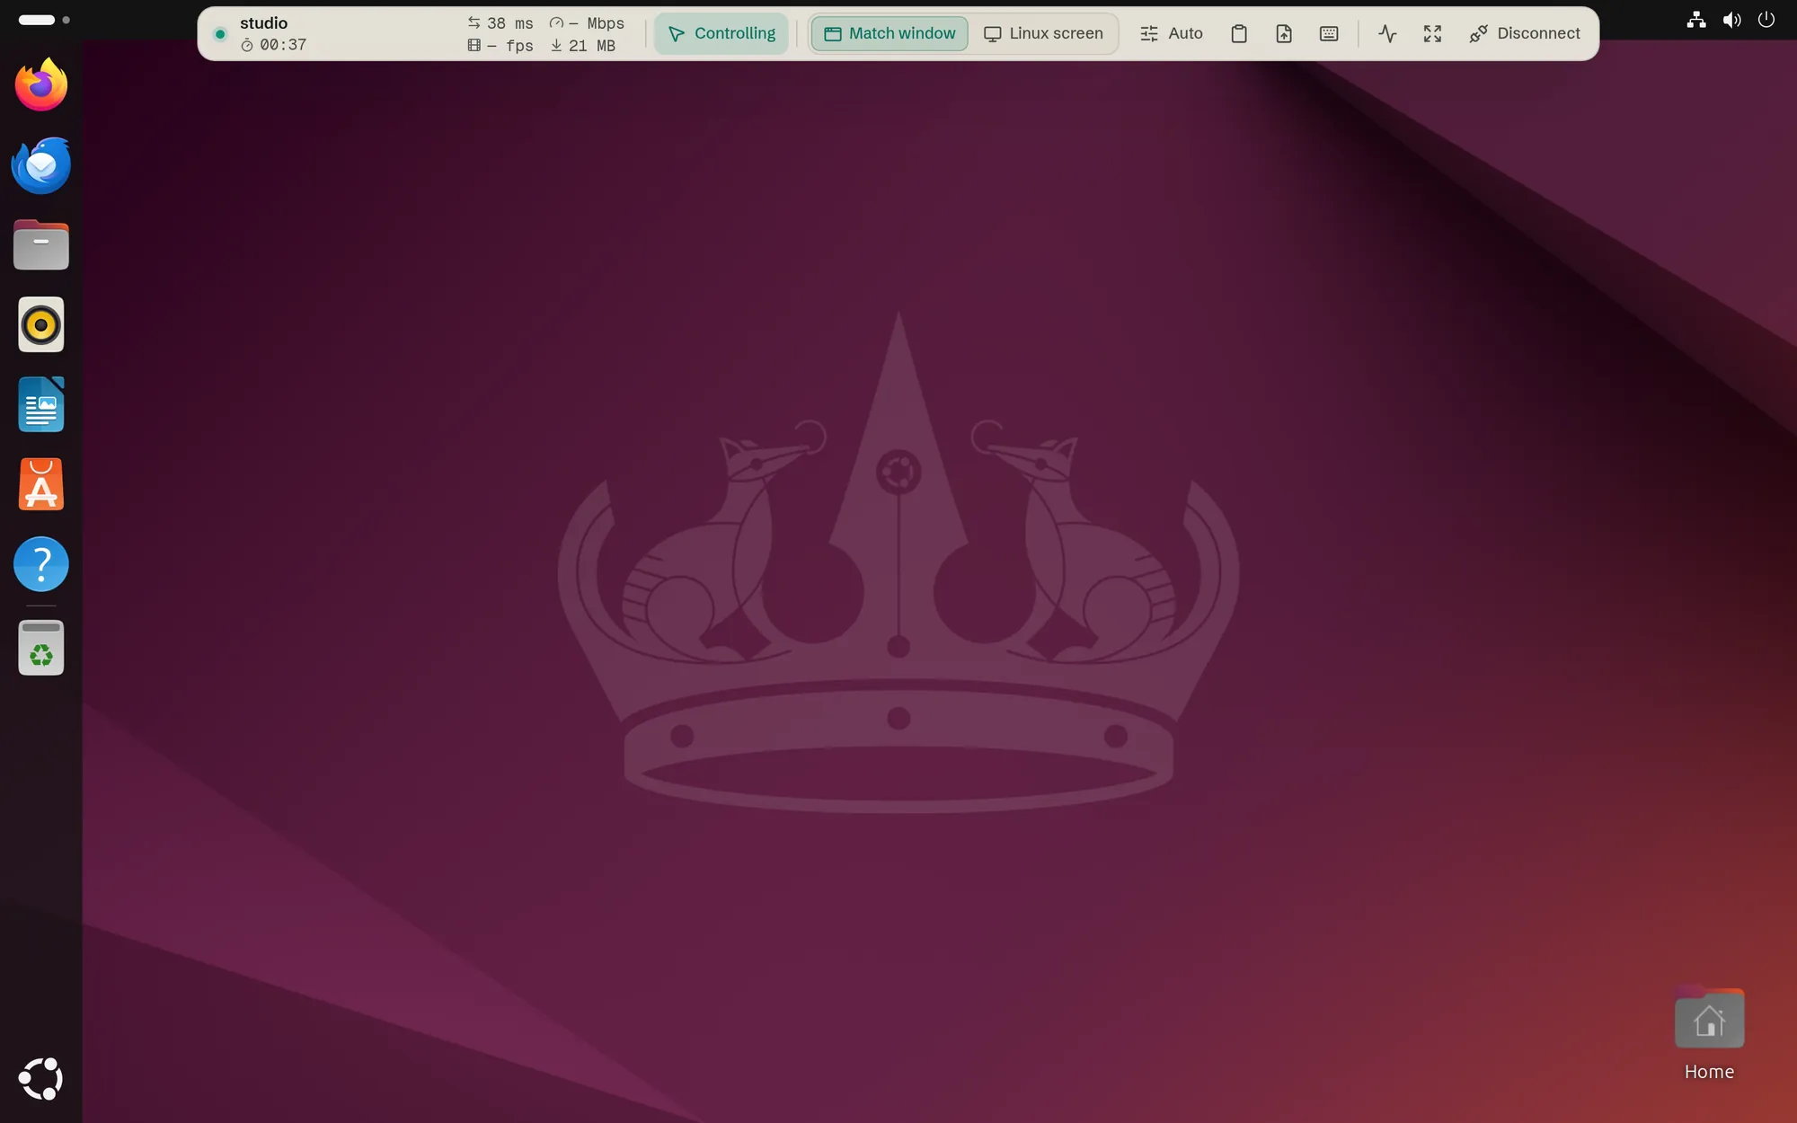Open the Ubuntu App Center
The height and width of the screenshot is (1123, 1797).
(41, 484)
